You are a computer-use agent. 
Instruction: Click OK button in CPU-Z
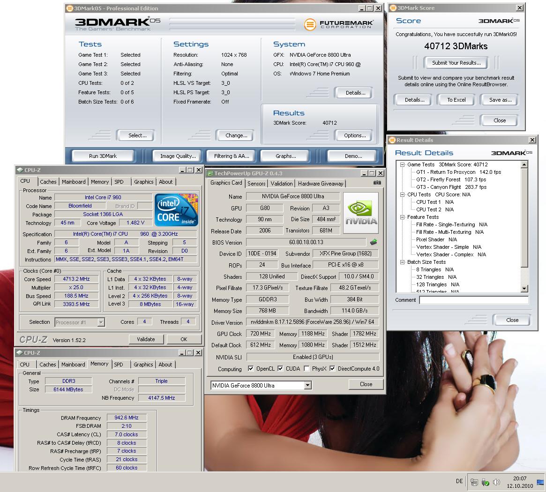184,339
